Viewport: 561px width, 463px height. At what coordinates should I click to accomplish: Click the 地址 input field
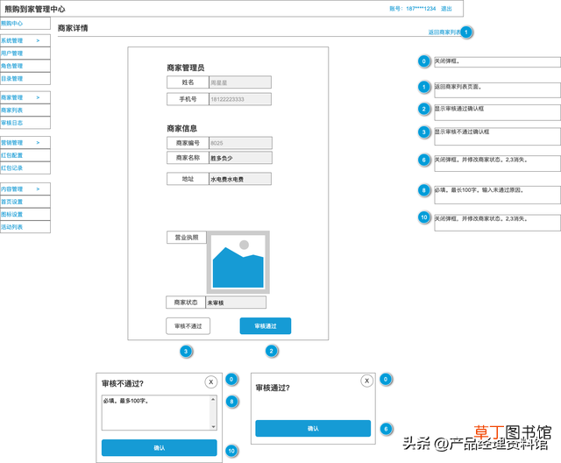tap(240, 179)
